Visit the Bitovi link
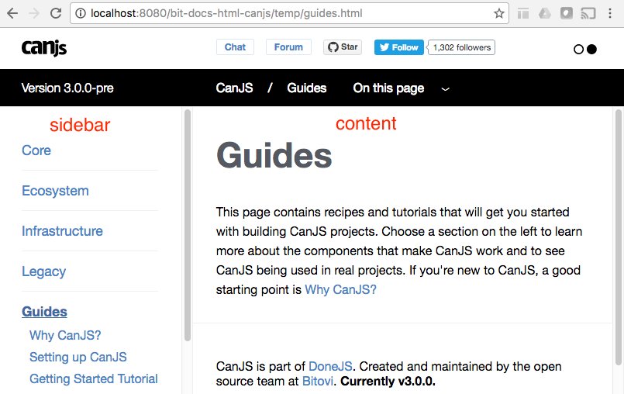 318,382
